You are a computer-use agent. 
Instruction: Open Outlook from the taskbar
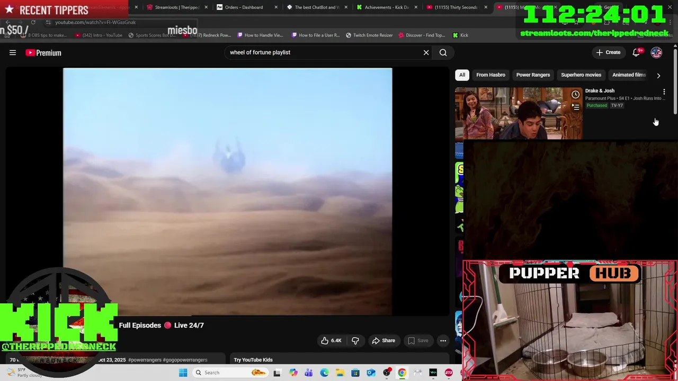coord(371,373)
